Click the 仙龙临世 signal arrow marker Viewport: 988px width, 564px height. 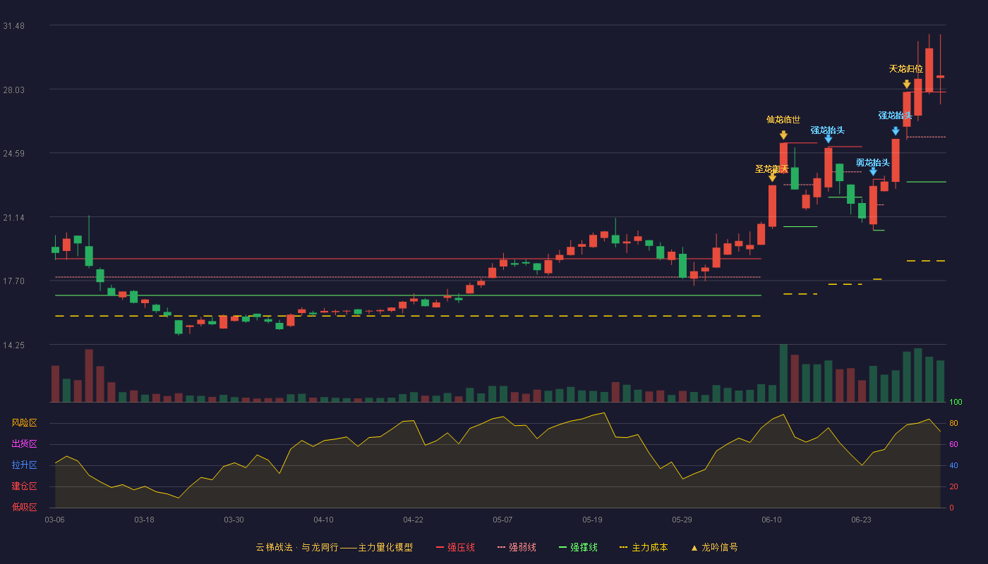click(x=783, y=135)
